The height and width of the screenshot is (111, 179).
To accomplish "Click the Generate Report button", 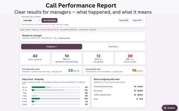I will [x=50, y=20].
